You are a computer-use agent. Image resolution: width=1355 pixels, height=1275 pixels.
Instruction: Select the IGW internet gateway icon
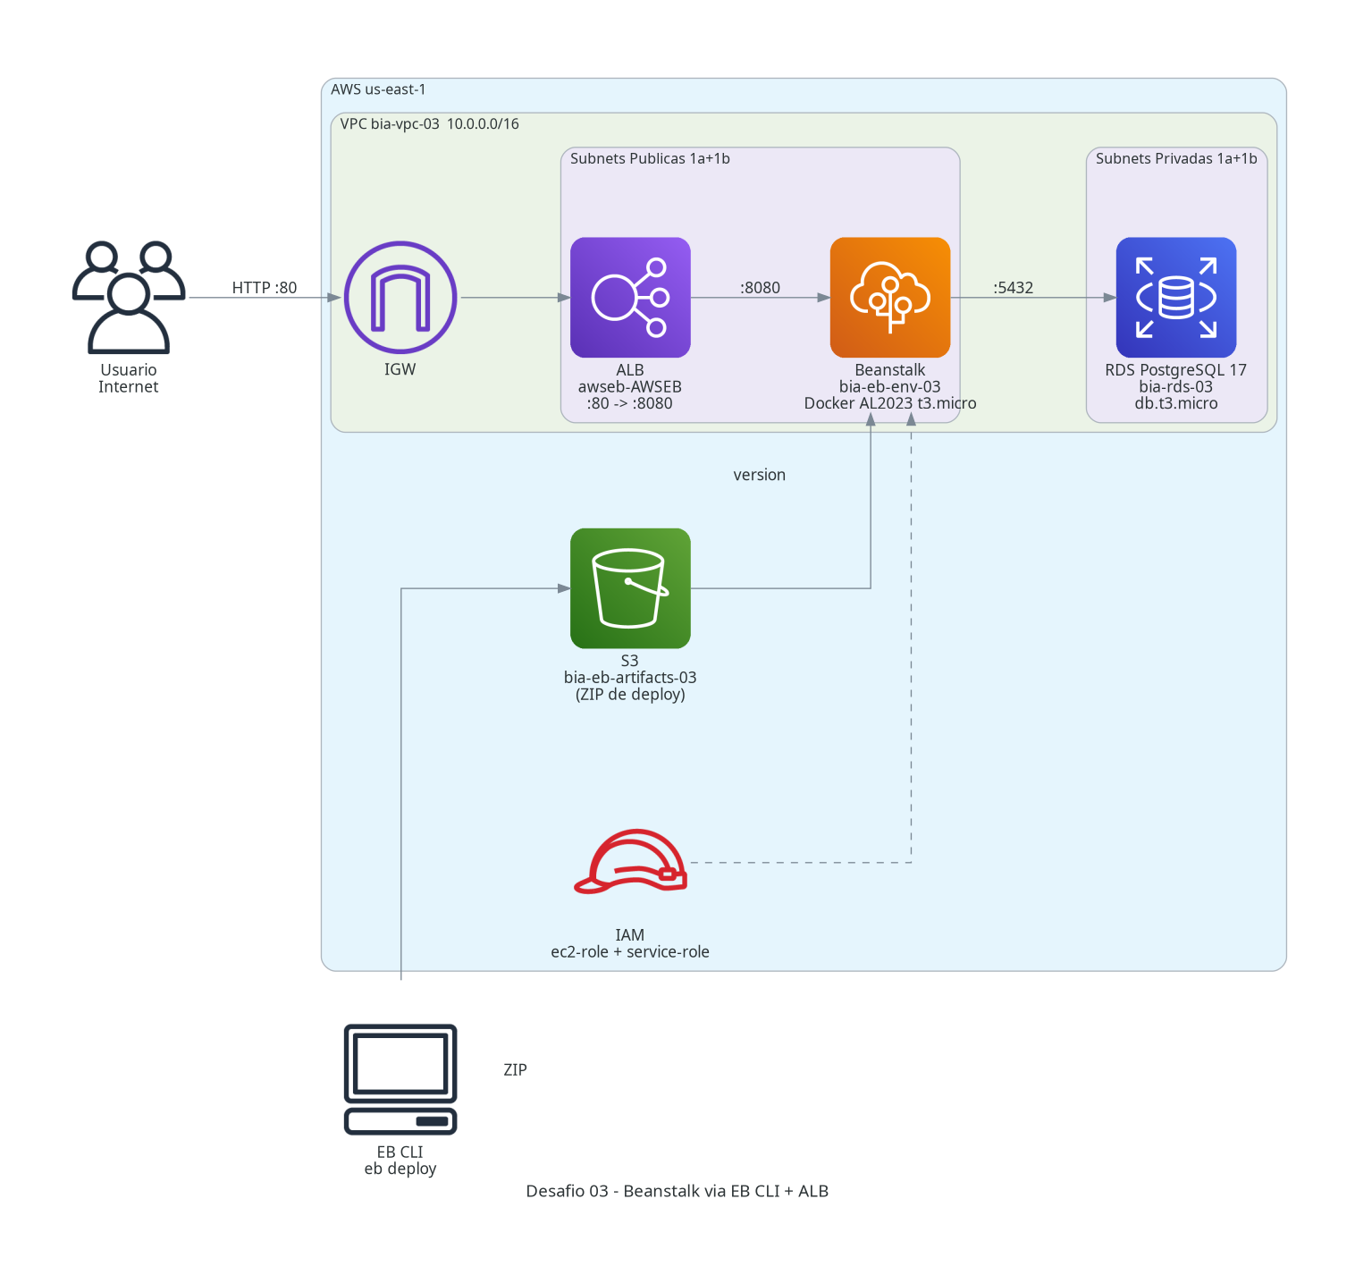click(400, 297)
